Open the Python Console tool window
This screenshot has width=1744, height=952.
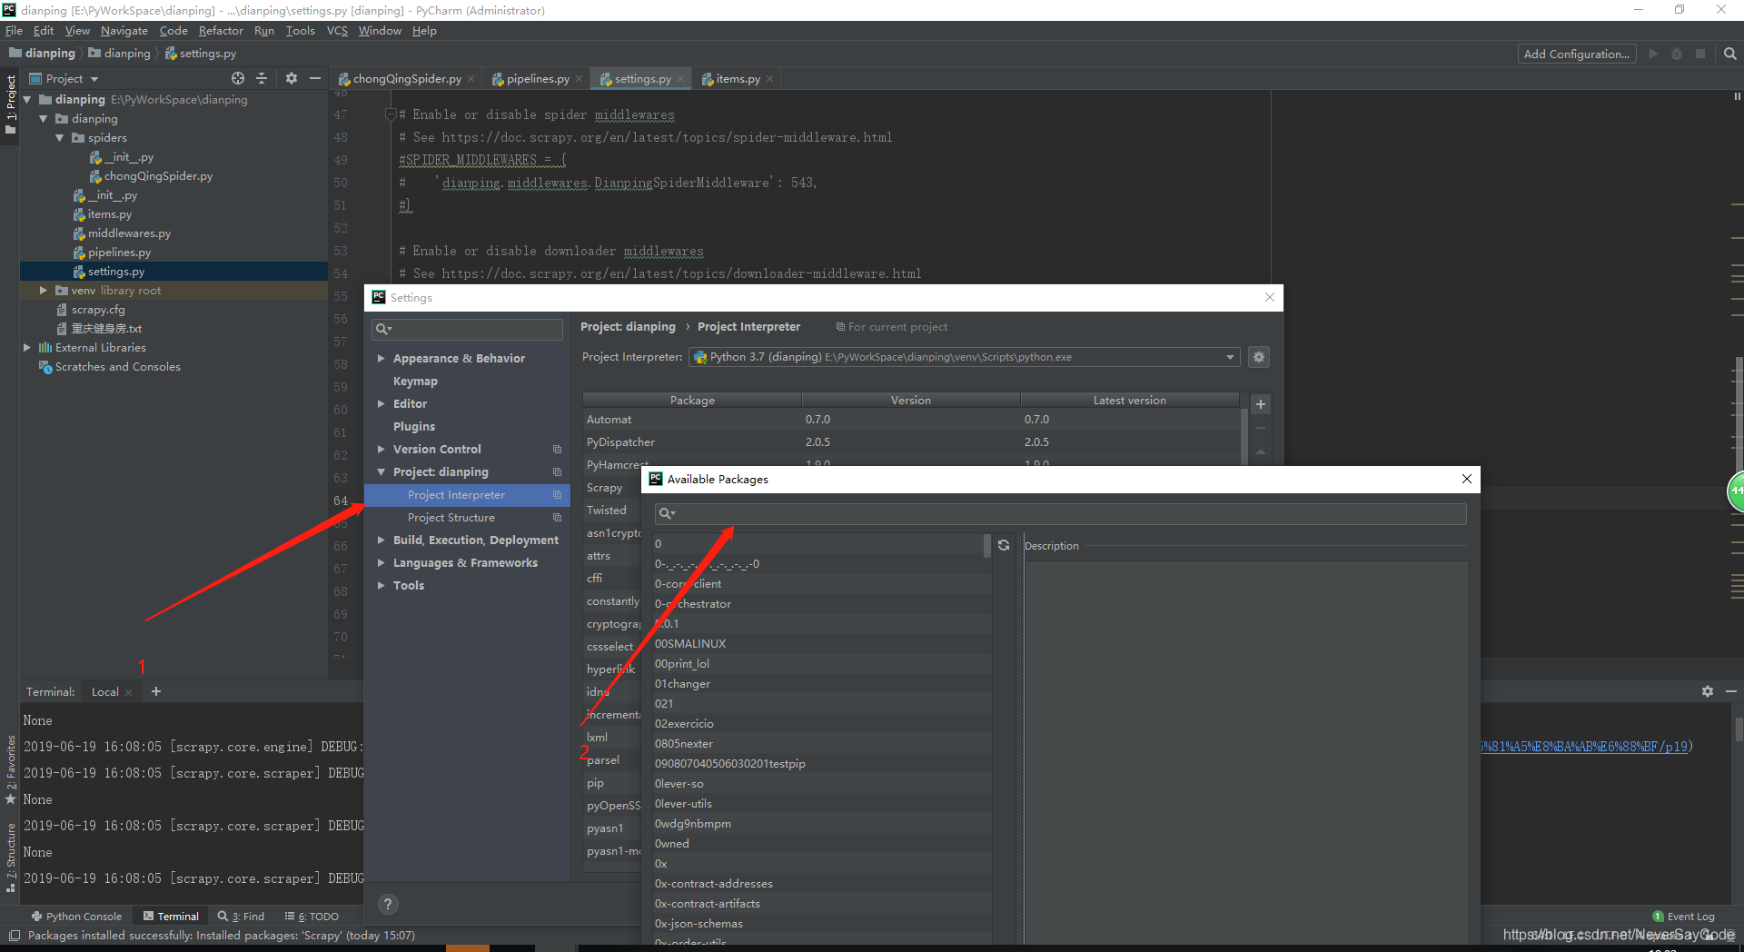coord(76,917)
